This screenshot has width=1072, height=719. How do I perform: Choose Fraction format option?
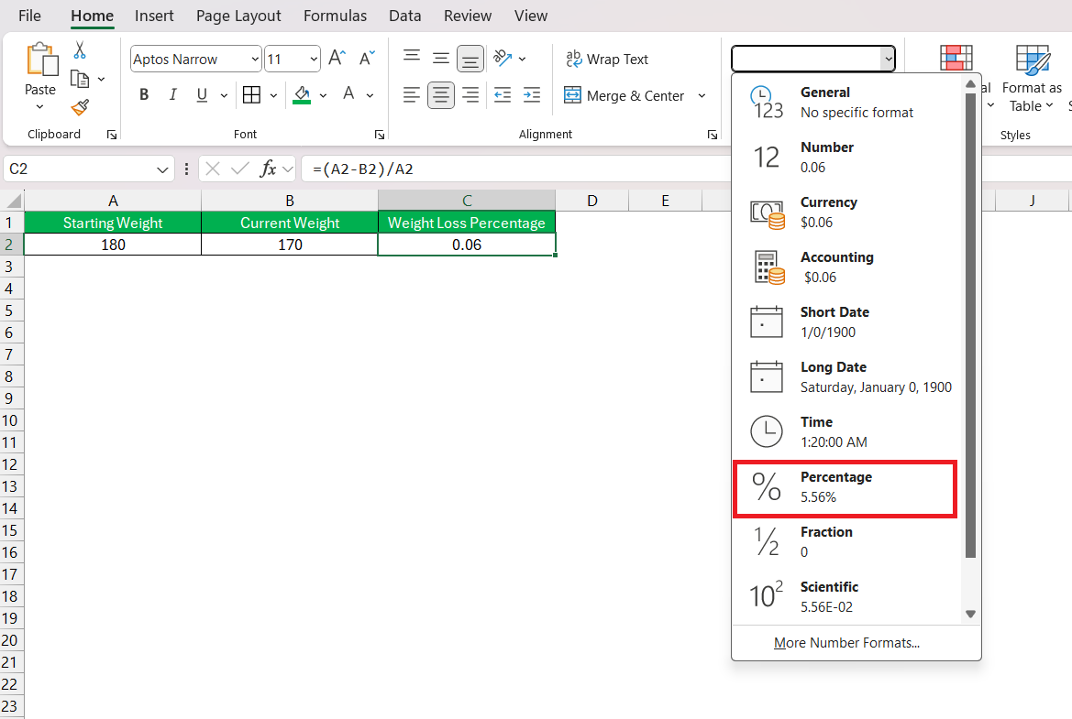click(x=846, y=542)
